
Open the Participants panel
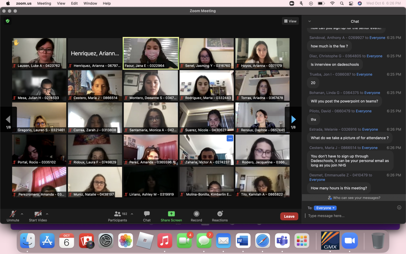tap(117, 217)
